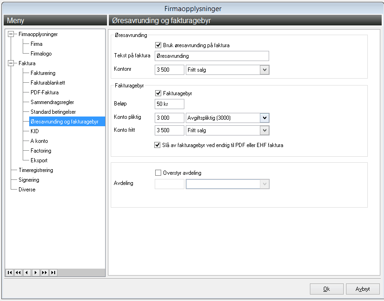Open Timeregistrering in the menu tree
Viewport: 384px width, 301px height.
[x=36, y=170]
